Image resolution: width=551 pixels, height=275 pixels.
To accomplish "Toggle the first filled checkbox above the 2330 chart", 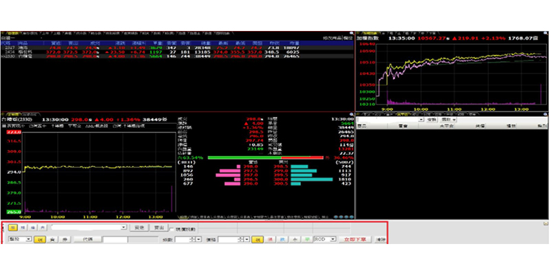I will (x=5, y=126).
